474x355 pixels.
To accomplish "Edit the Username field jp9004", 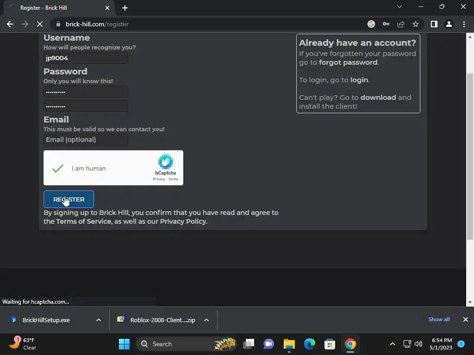I will click(x=86, y=58).
